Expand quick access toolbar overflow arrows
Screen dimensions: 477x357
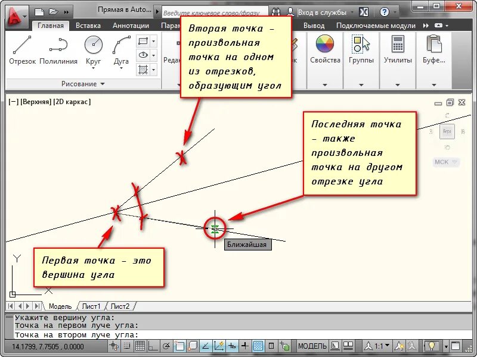coord(66,12)
